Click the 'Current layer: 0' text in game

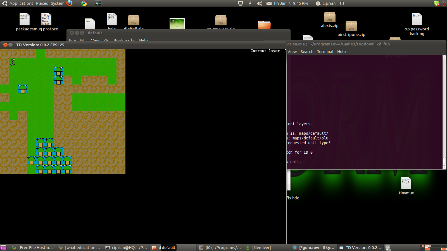[268, 51]
